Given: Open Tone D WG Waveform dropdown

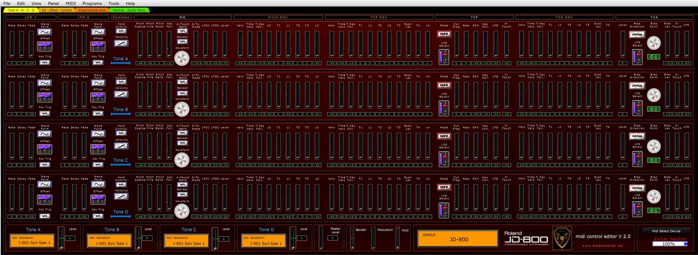Looking at the screenshot, I should pyautogui.click(x=264, y=241).
